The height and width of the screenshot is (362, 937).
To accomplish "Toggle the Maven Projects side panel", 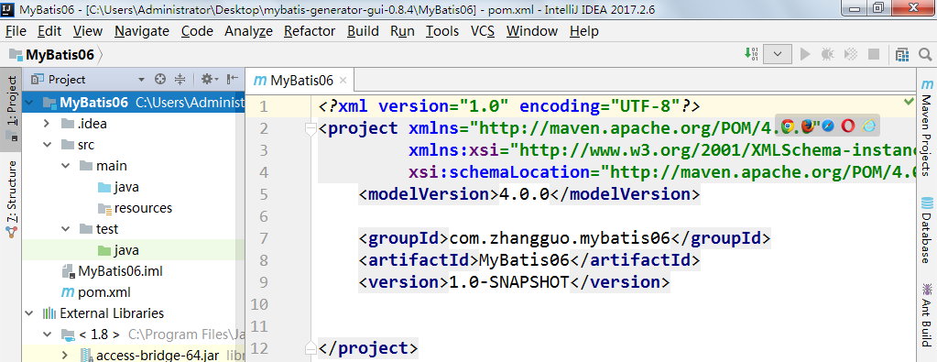I will pyautogui.click(x=926, y=126).
